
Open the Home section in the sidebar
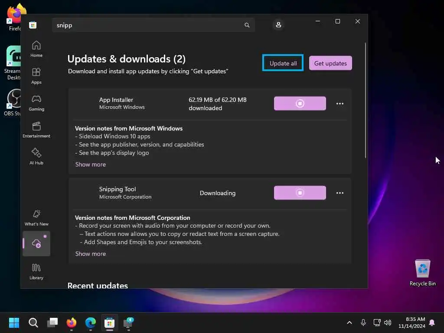pos(36,49)
